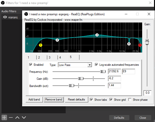This screenshot has width=155, height=122.
Task: Click the vertical master Gain slider handle
Action: pos(147,42)
